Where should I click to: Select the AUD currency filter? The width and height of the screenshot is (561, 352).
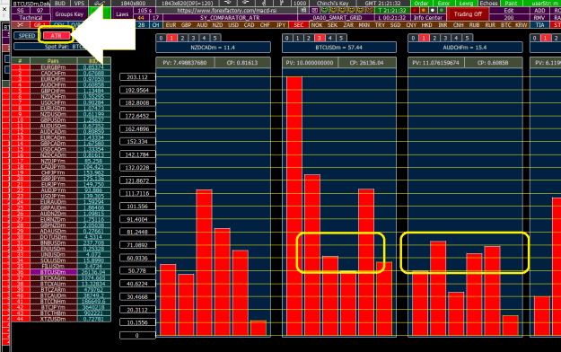[x=202, y=25]
